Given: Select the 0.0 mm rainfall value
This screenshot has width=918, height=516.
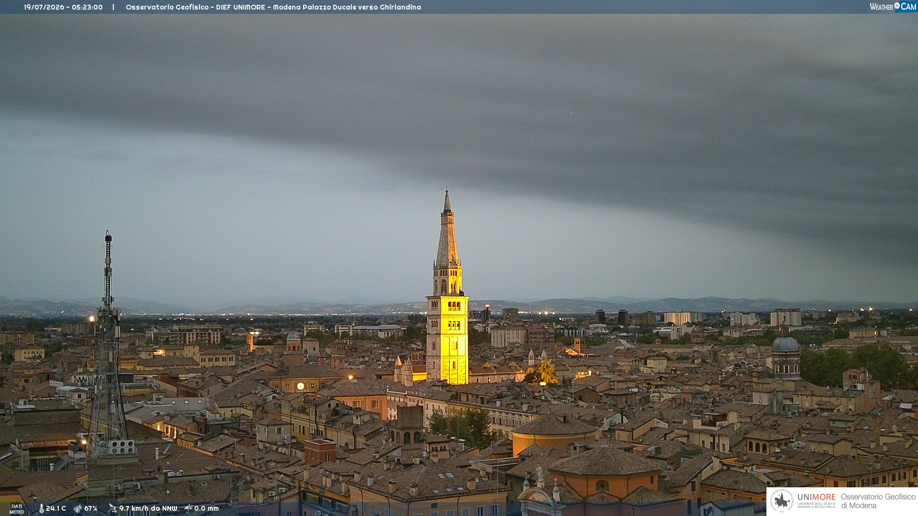Looking at the screenshot, I should point(207,509).
